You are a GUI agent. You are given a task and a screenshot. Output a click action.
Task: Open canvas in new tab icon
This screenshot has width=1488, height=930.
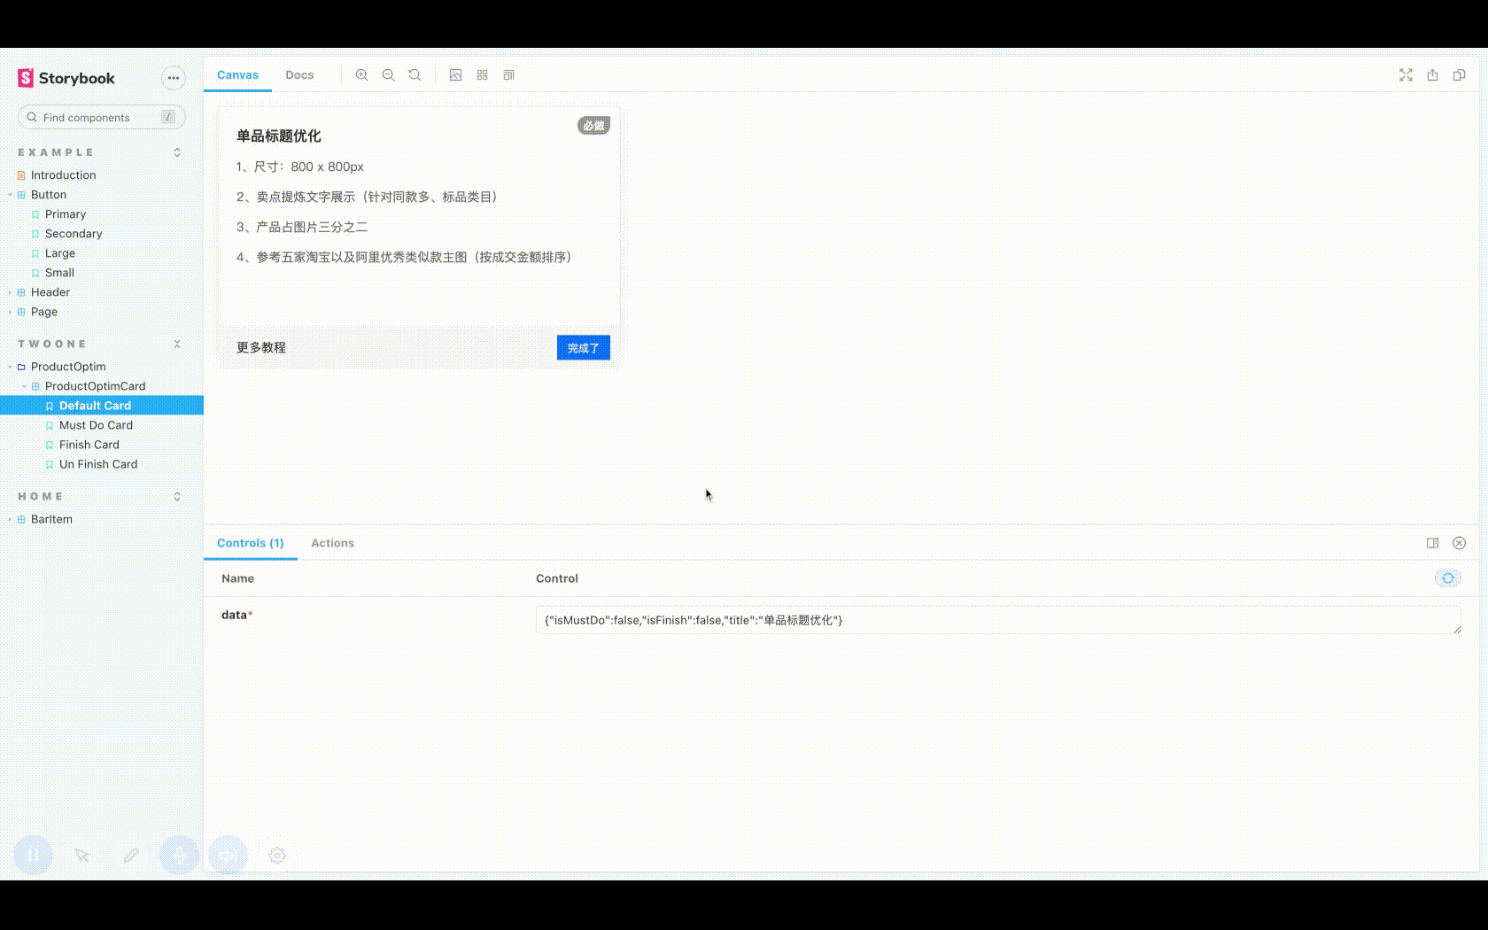(x=1432, y=75)
